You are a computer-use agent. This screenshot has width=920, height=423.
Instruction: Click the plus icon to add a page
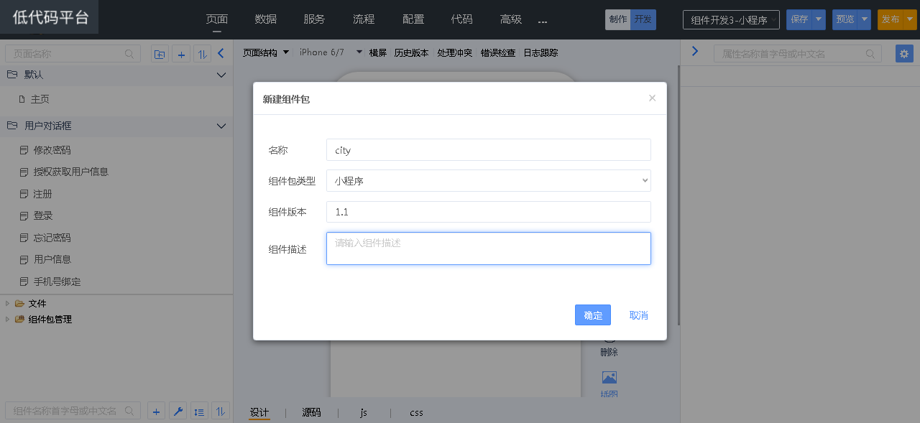click(x=181, y=54)
